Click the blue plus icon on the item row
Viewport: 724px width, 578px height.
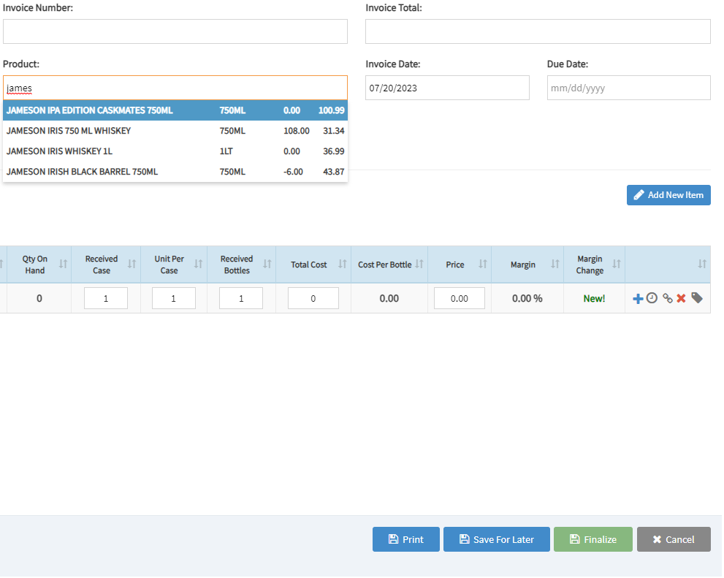click(638, 298)
